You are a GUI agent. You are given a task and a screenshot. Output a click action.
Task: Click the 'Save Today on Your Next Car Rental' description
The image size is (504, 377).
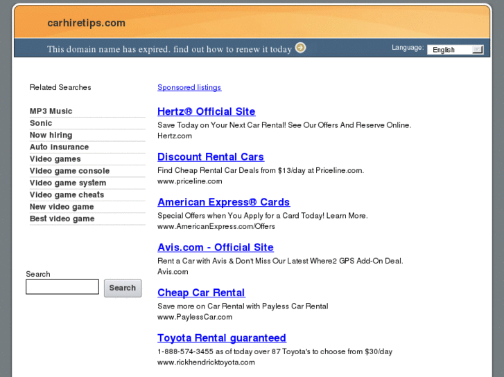pyautogui.click(x=284, y=125)
